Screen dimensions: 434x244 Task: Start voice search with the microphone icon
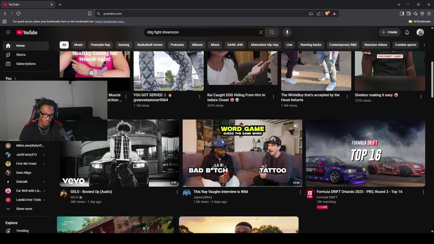(287, 32)
